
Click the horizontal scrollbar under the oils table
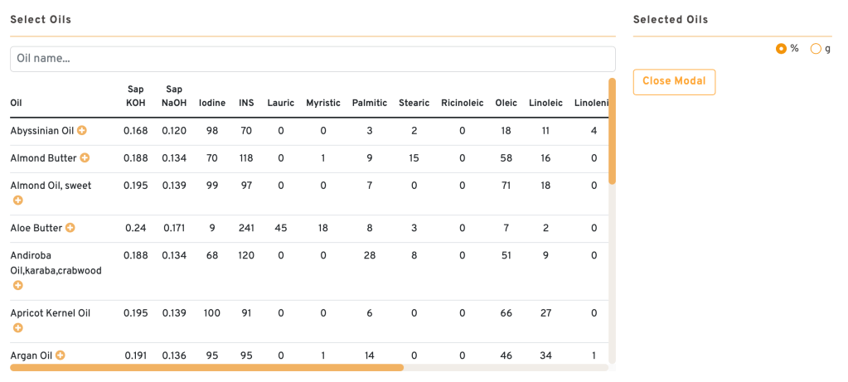[x=206, y=367]
